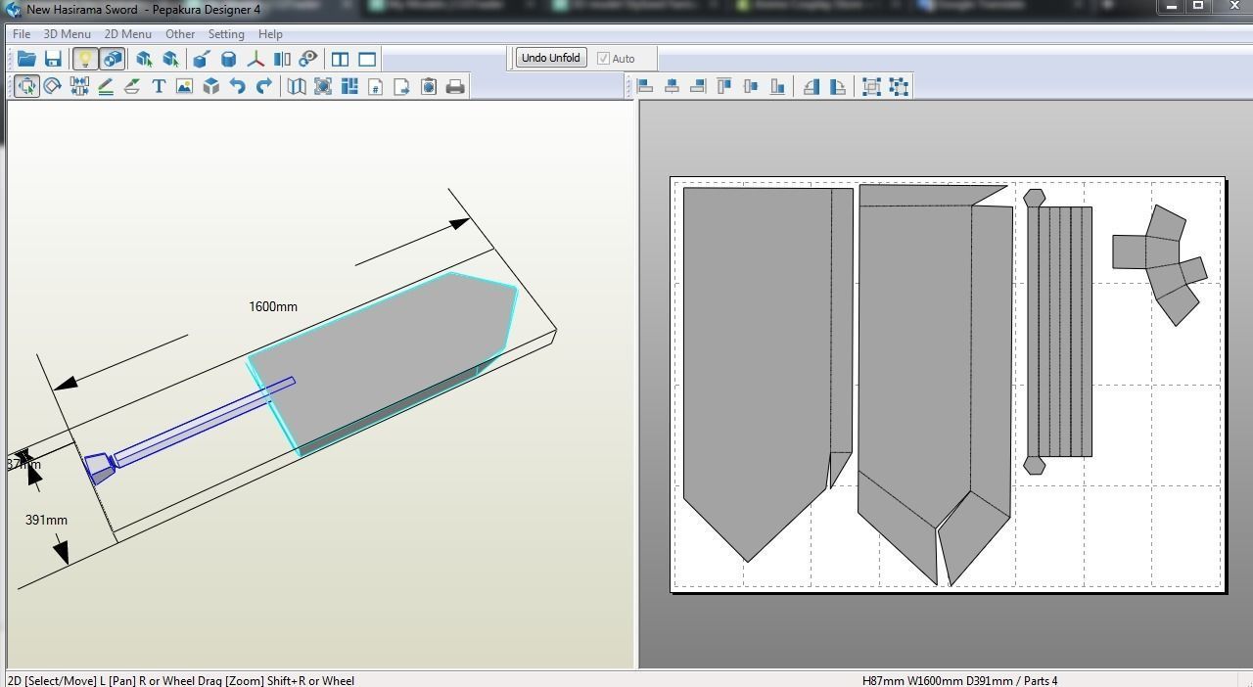This screenshot has width=1253, height=687.
Task: Click the blue cylinder icon
Action: (228, 59)
